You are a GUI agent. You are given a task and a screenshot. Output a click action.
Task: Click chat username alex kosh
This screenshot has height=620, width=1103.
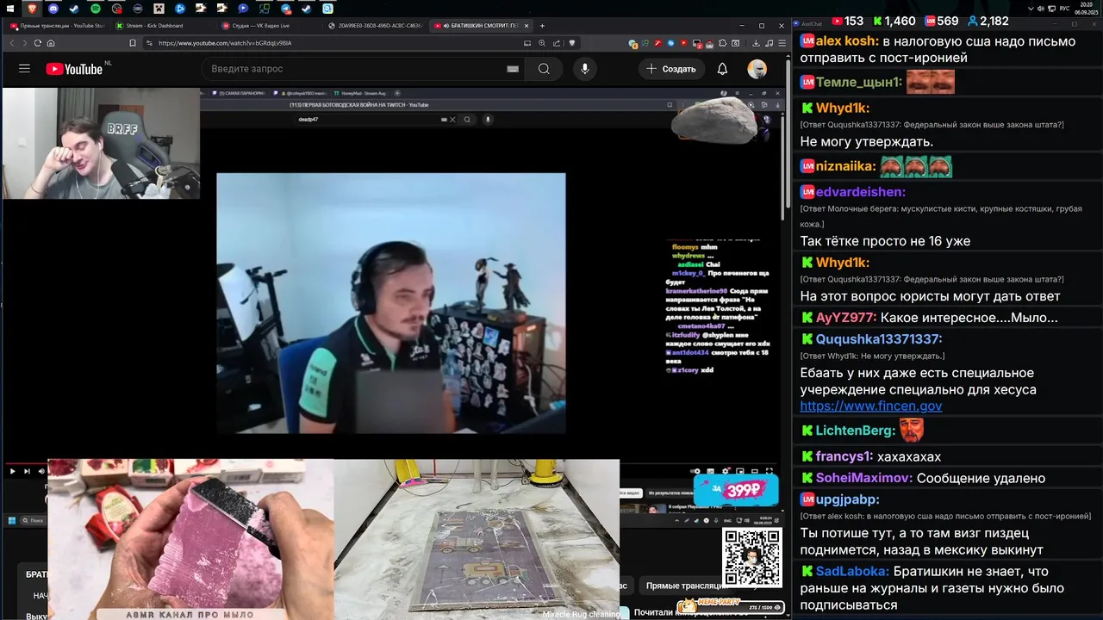847,41
